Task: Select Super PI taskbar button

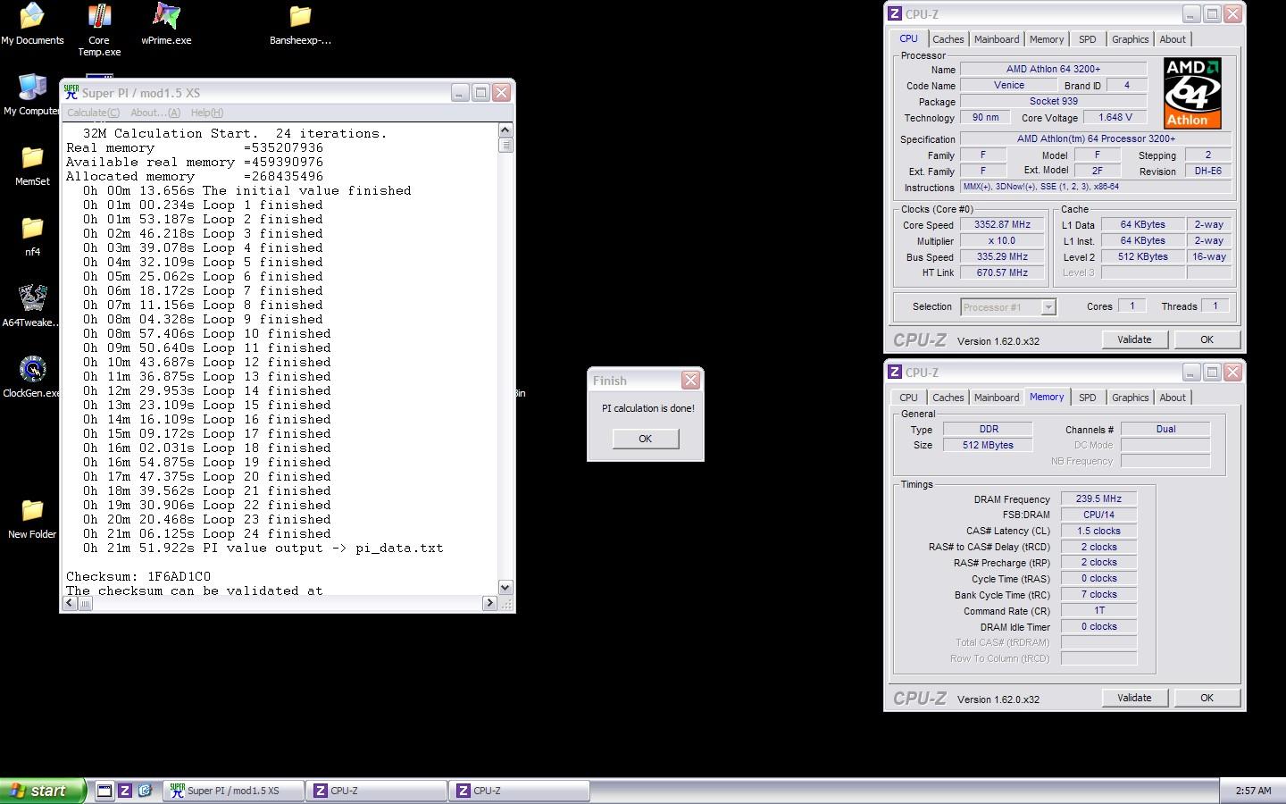Action: (232, 791)
